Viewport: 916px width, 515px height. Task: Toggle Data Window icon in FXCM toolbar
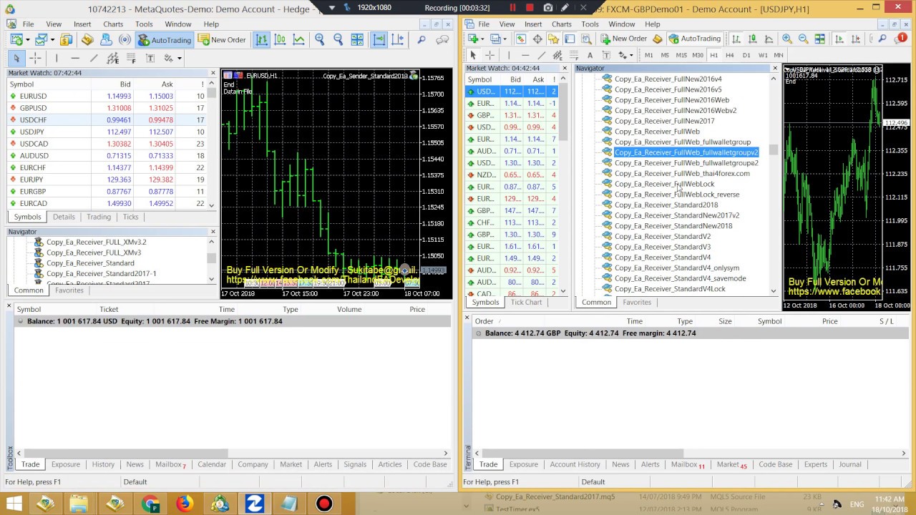point(537,39)
